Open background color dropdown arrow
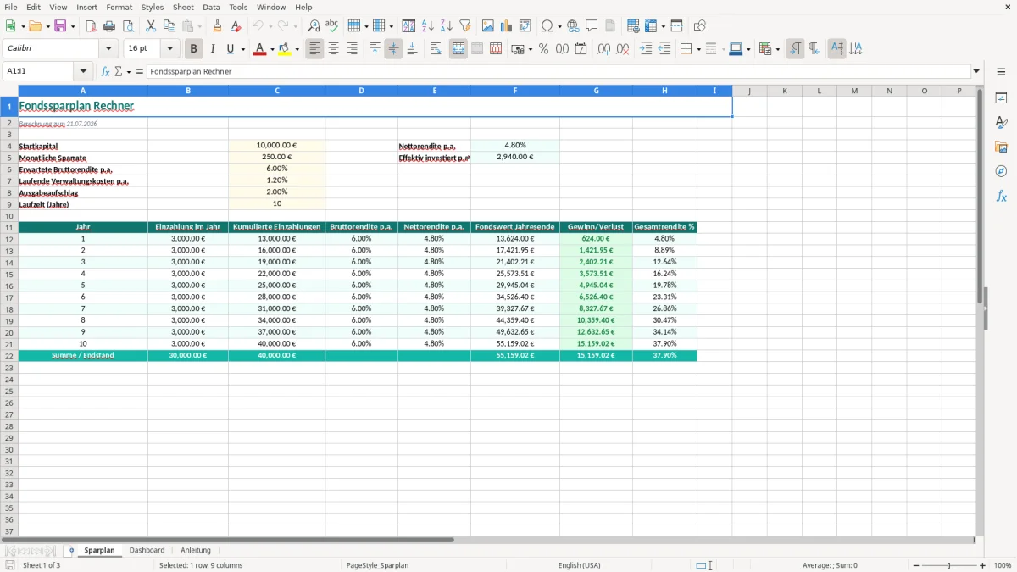Viewport: 1017px width, 572px height. [x=297, y=49]
